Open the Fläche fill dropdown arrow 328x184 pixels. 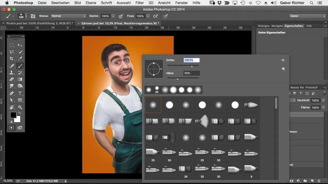point(323,108)
